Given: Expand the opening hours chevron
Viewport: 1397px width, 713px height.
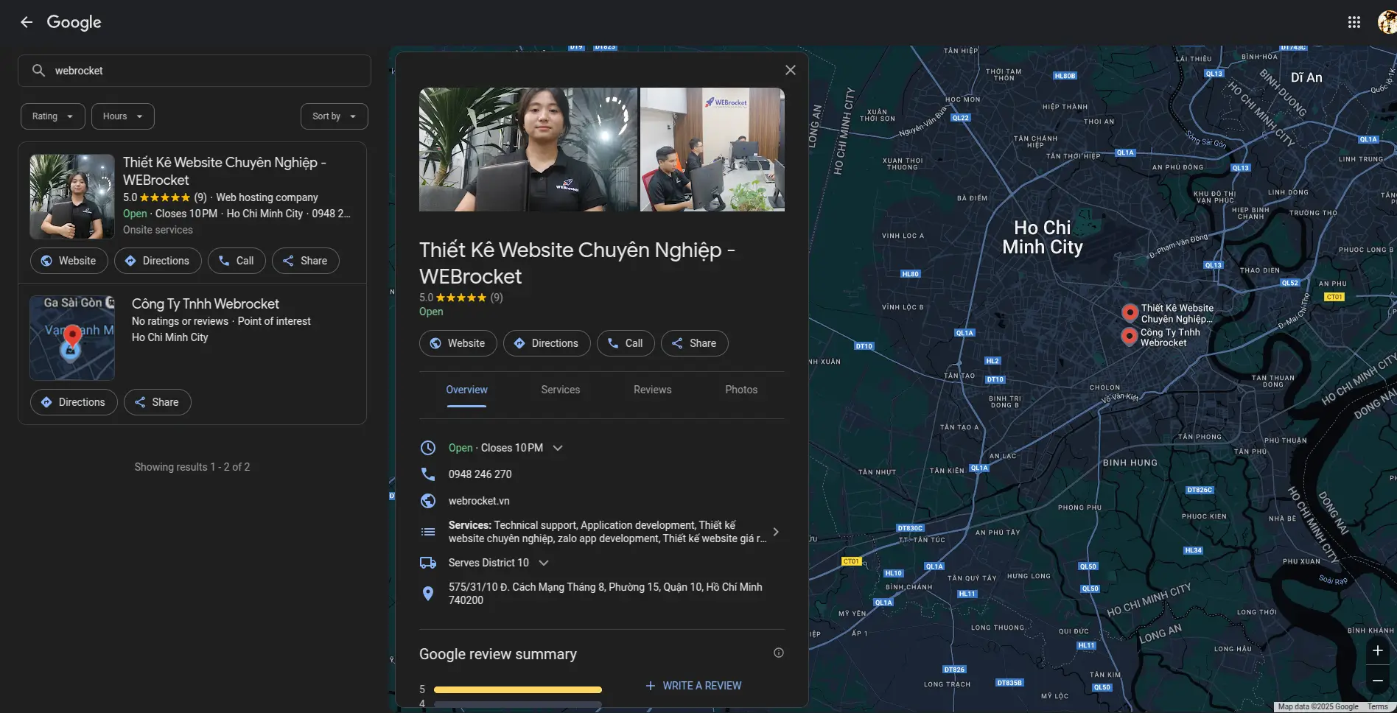Looking at the screenshot, I should 558,448.
